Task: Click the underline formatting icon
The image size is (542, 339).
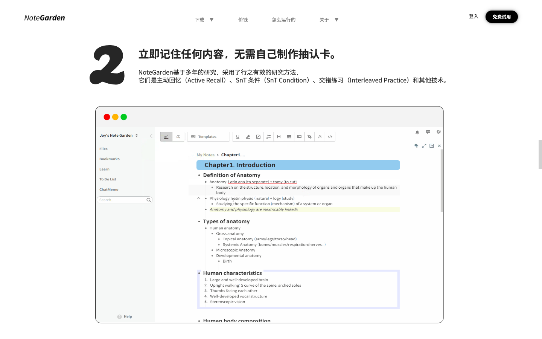Action: tap(238, 137)
